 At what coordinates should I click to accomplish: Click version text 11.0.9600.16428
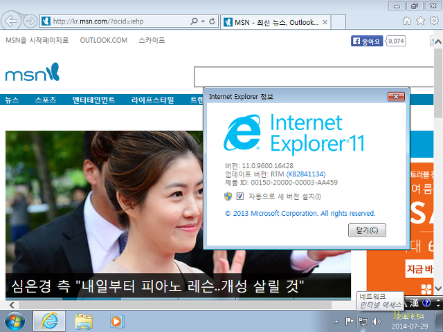(268, 166)
